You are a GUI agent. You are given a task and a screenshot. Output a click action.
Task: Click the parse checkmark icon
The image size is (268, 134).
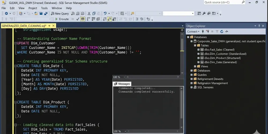[78, 19]
